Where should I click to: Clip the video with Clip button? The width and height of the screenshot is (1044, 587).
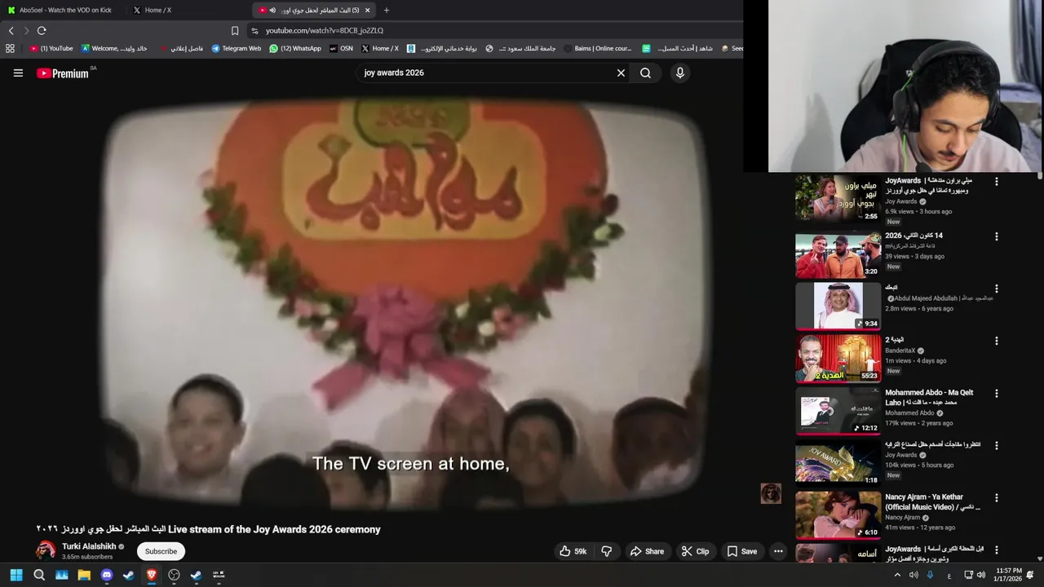[x=695, y=551]
